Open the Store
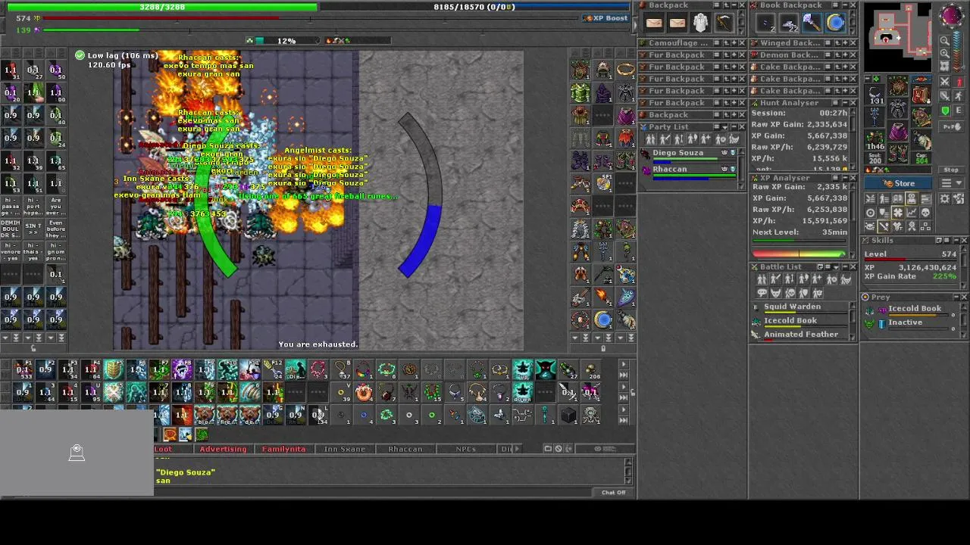This screenshot has height=545, width=970. (898, 183)
